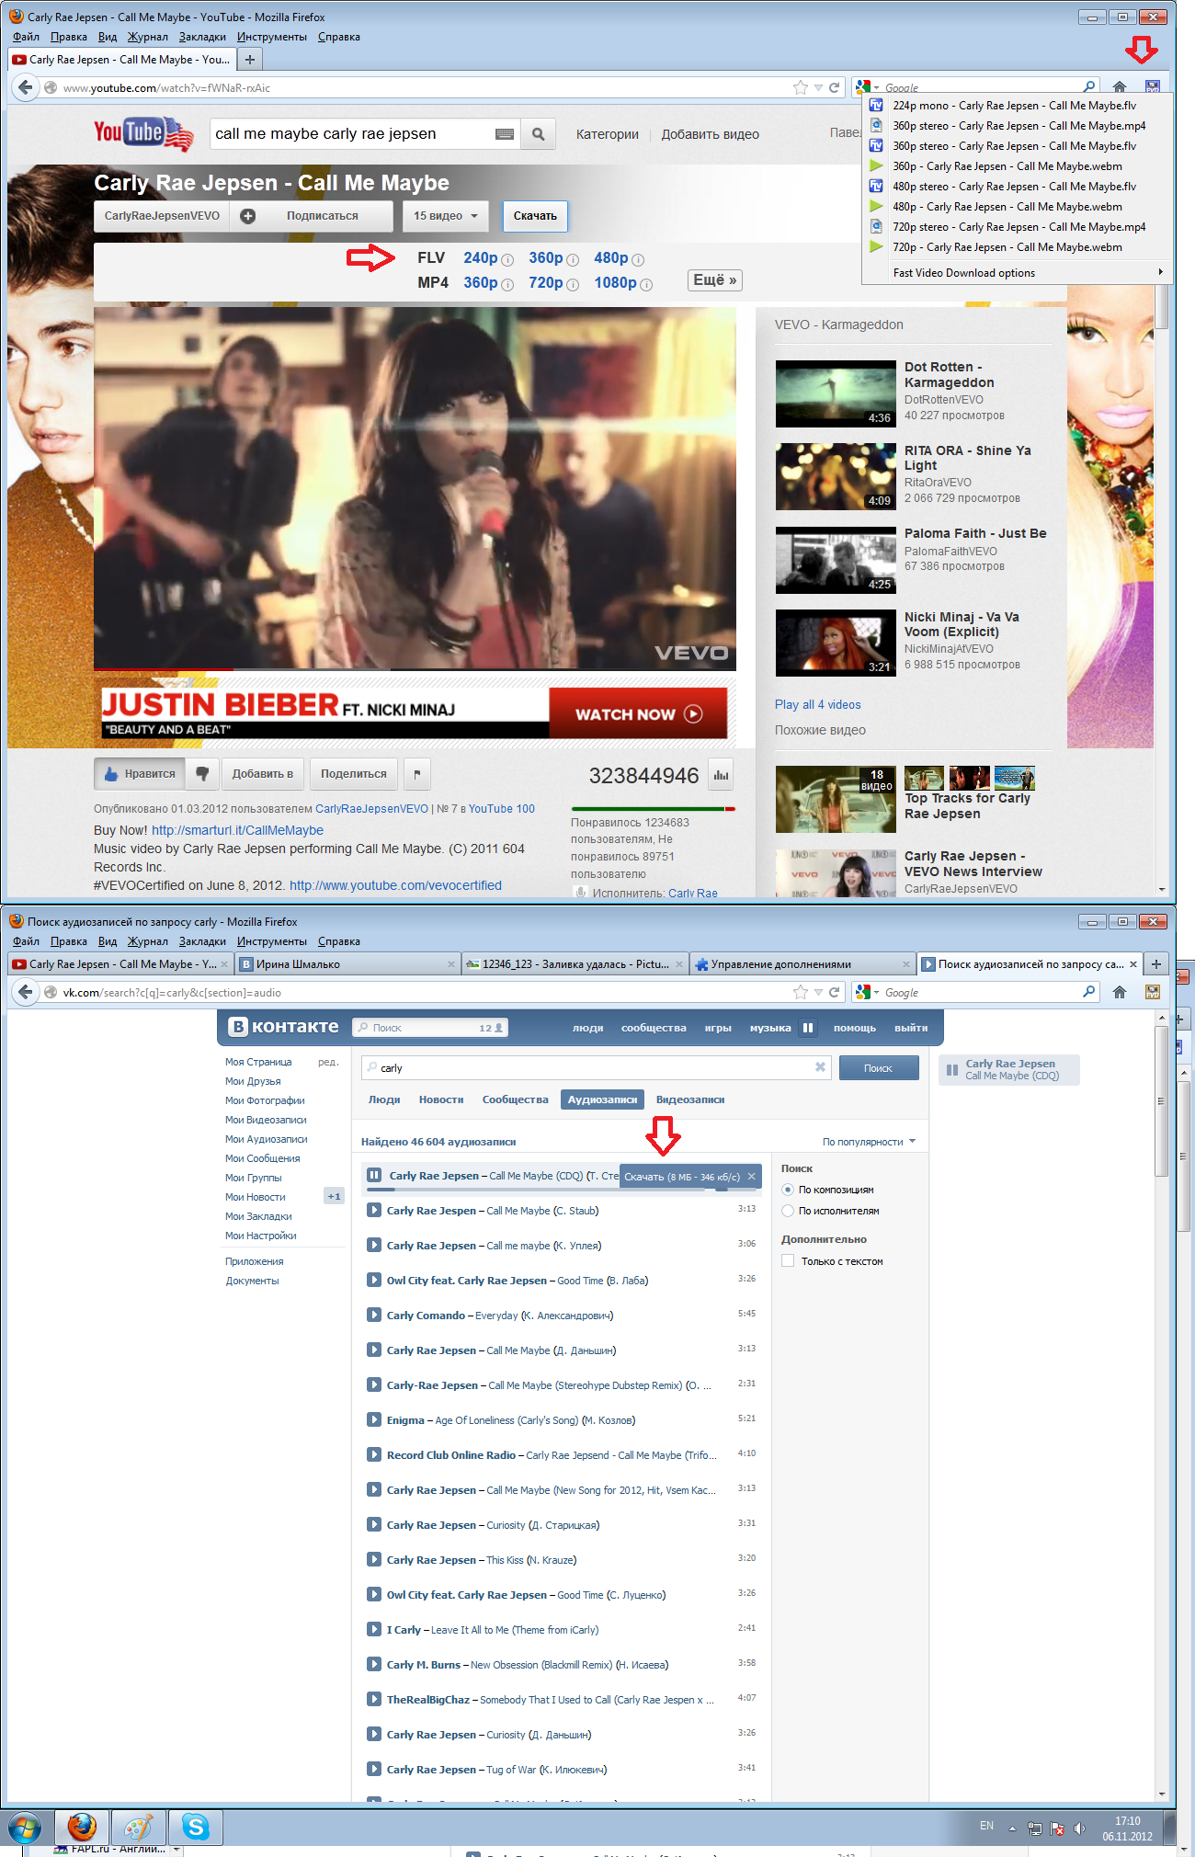Viewport: 1195px width, 1857px height.
Task: Download MP4 720p link
Action: click(546, 283)
